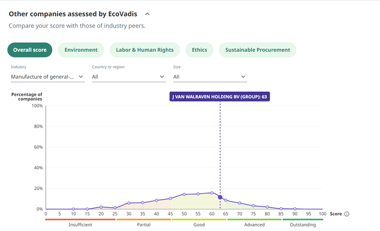Click the data point at score 30

[x=129, y=203]
